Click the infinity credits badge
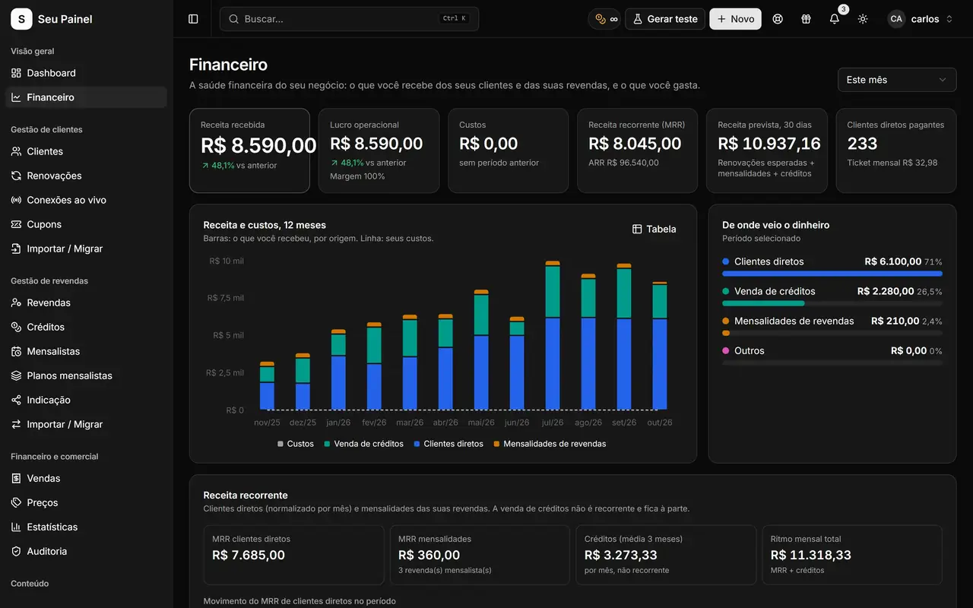The image size is (973, 608). [x=606, y=19]
